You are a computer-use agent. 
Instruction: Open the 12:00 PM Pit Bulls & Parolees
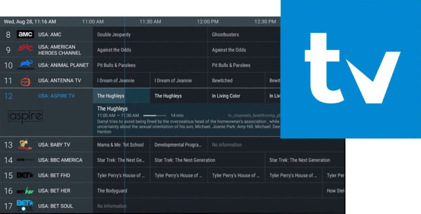tap(244, 65)
